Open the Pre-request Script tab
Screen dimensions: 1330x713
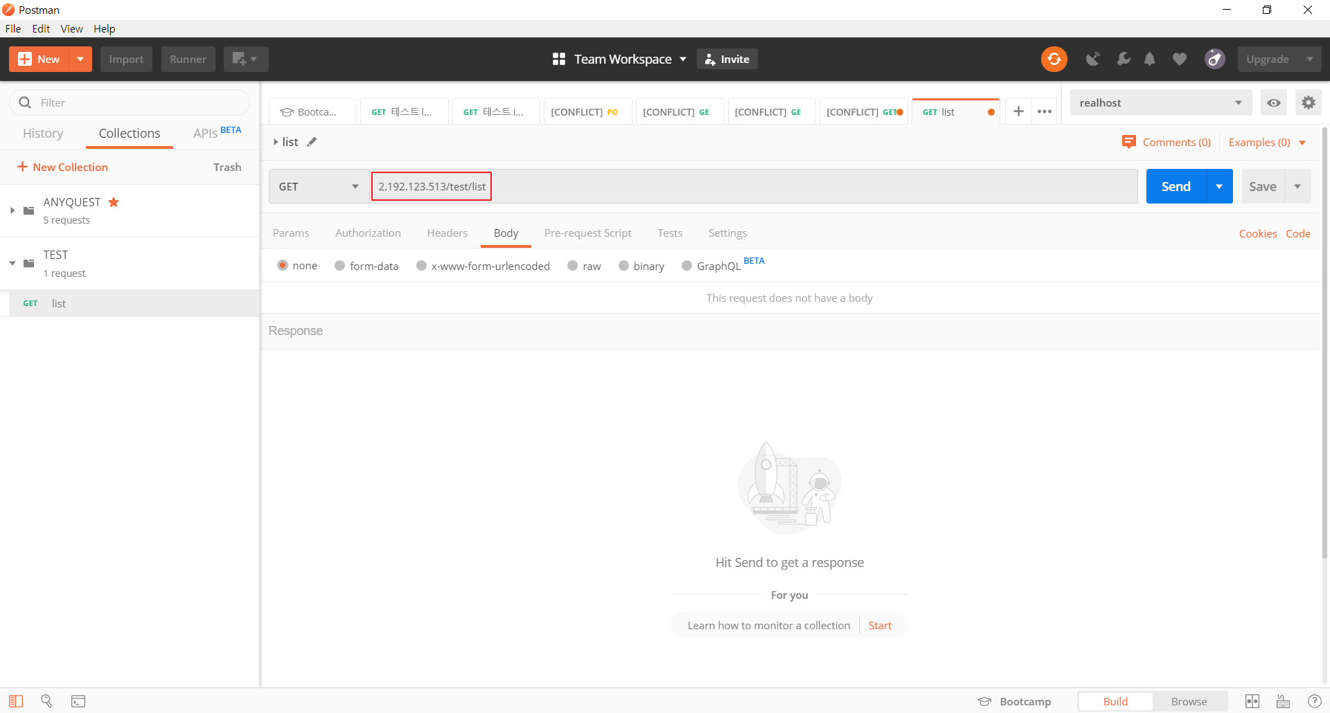tap(587, 233)
